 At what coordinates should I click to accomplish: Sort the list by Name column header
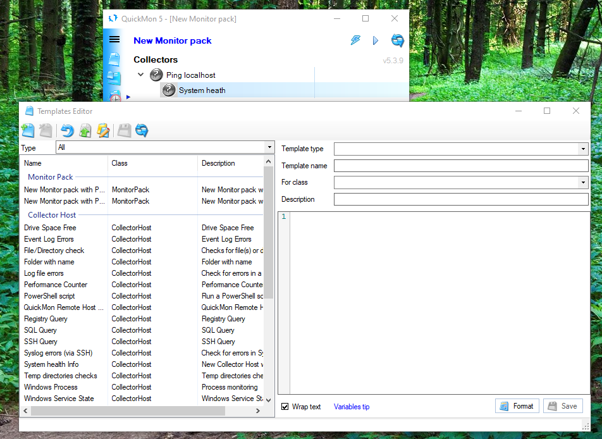[64, 163]
